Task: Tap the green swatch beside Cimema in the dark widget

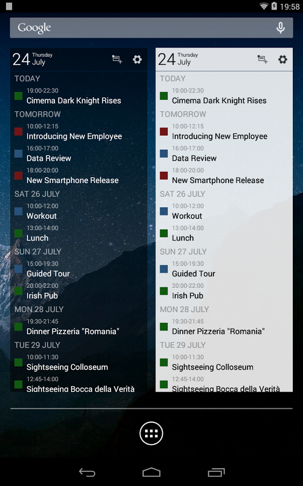Action: pos(18,96)
